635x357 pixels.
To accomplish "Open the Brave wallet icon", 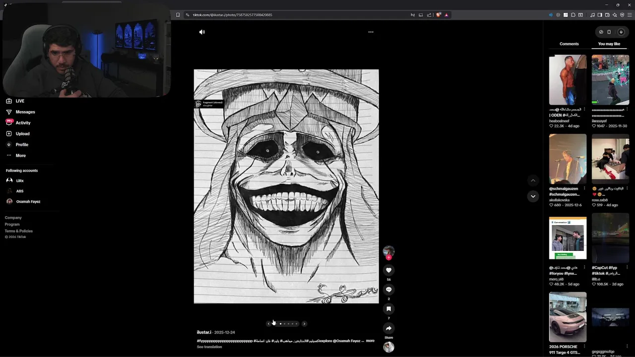I will coord(607,15).
